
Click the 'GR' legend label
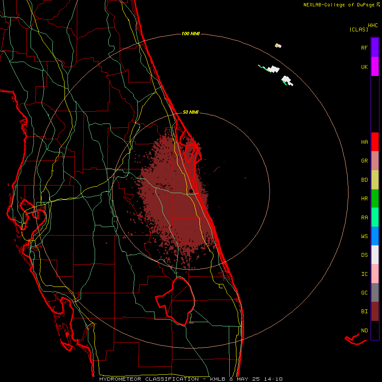tap(364, 161)
